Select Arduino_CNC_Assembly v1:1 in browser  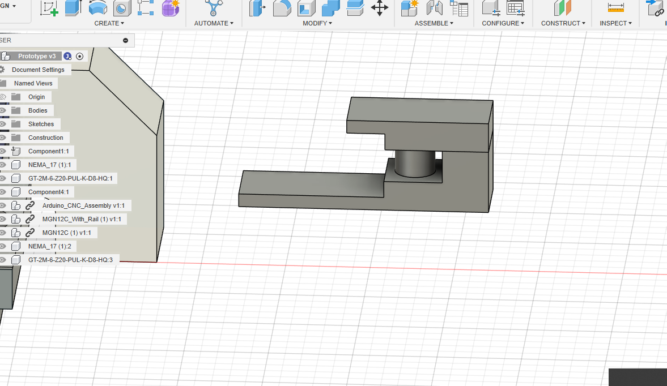pos(83,205)
